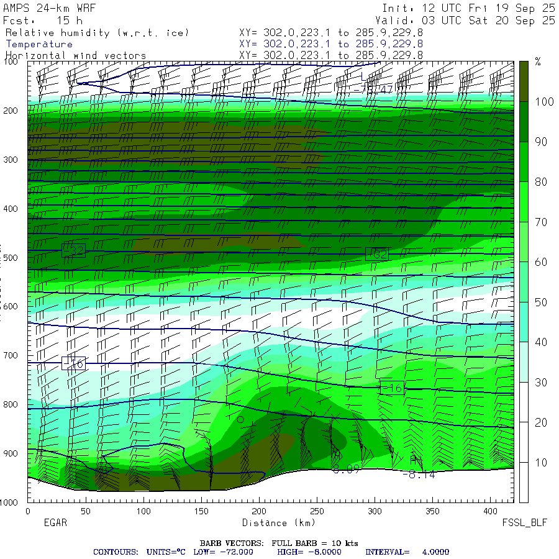Click the small circle marker near 800 hPa
This screenshot has height=559, width=559.
(240, 420)
